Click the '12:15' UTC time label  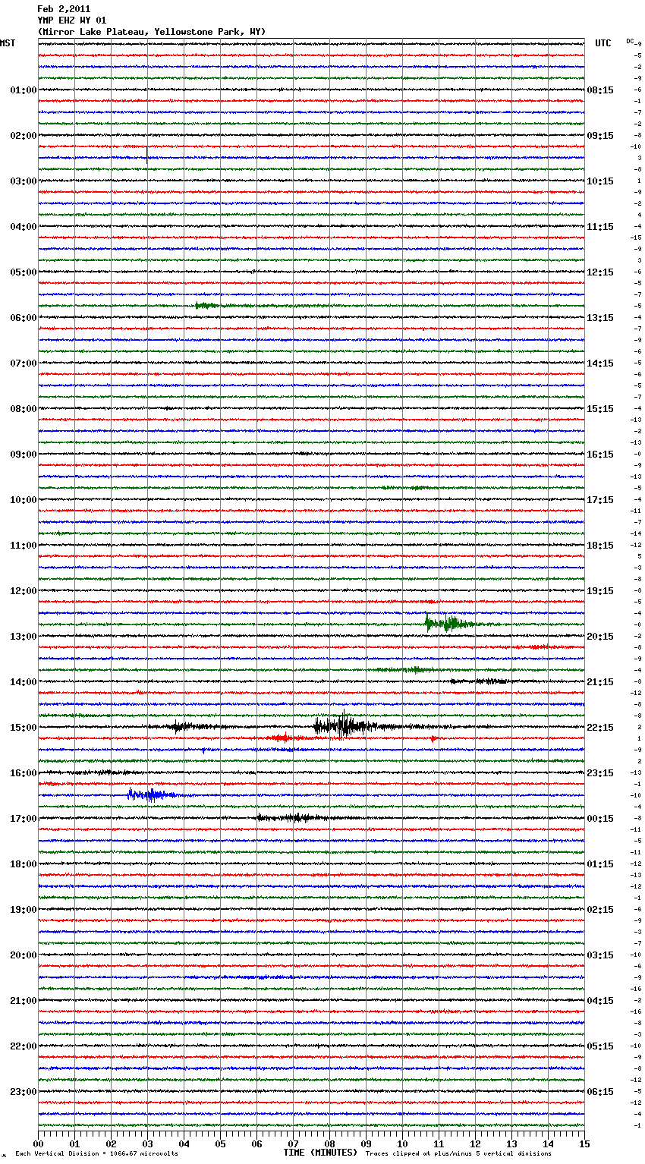click(600, 272)
